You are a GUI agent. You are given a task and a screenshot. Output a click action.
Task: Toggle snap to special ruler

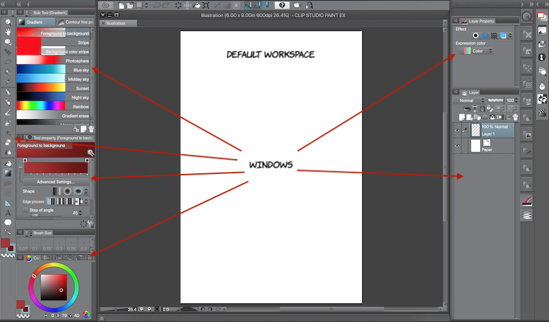click(x=258, y=5)
